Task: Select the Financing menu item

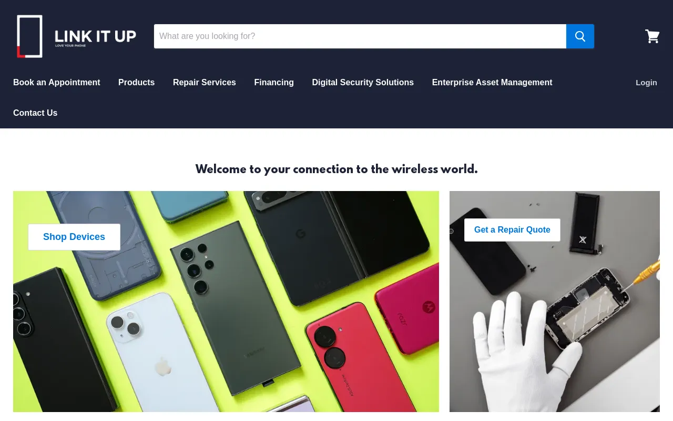Action: pyautogui.click(x=274, y=83)
